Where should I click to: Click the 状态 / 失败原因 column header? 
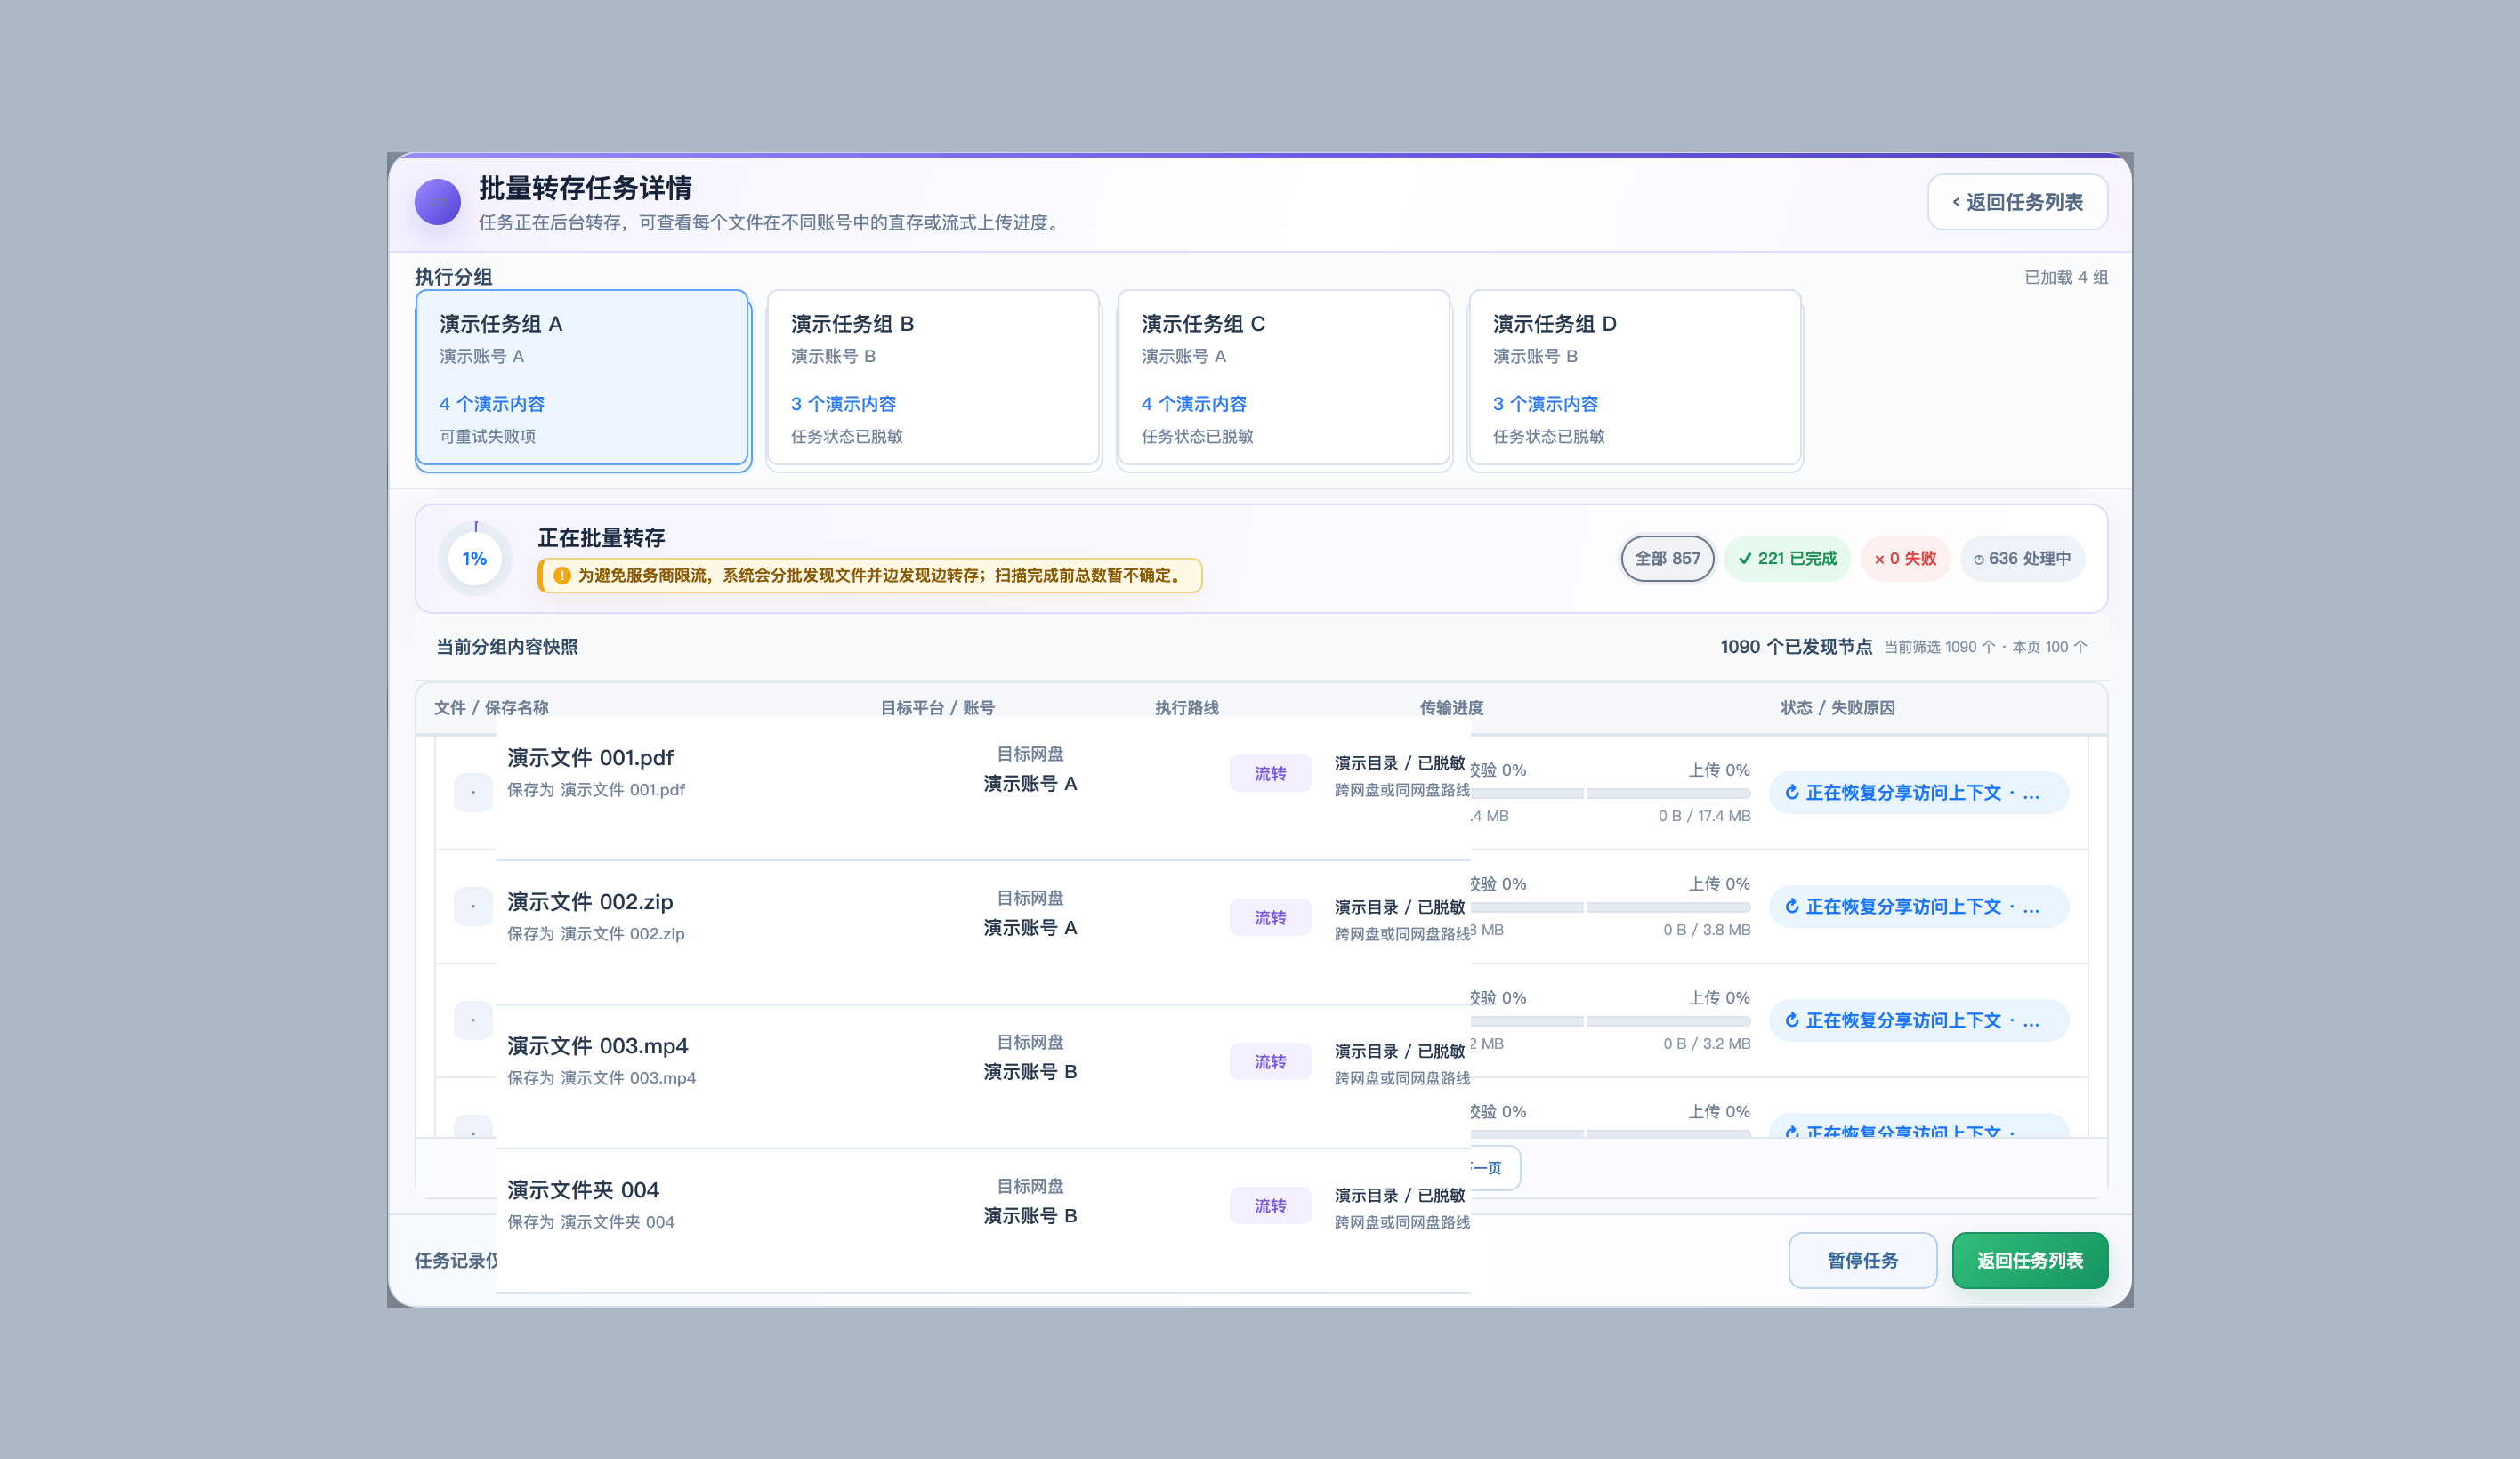click(x=1837, y=708)
